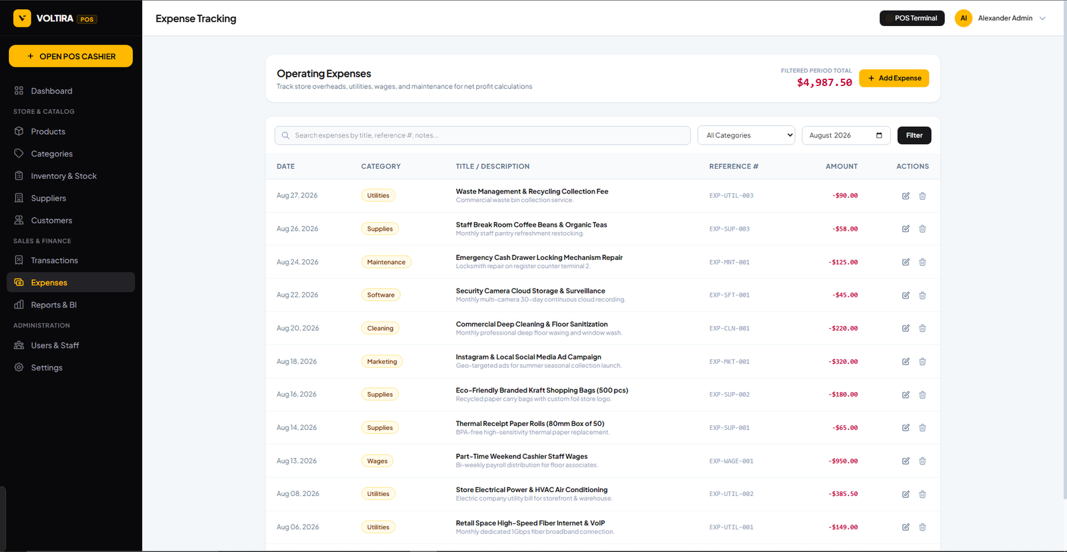Screen dimensions: 1067x552
Task: Expand the Alexander Admin account menu chevron
Action: (x=1042, y=18)
